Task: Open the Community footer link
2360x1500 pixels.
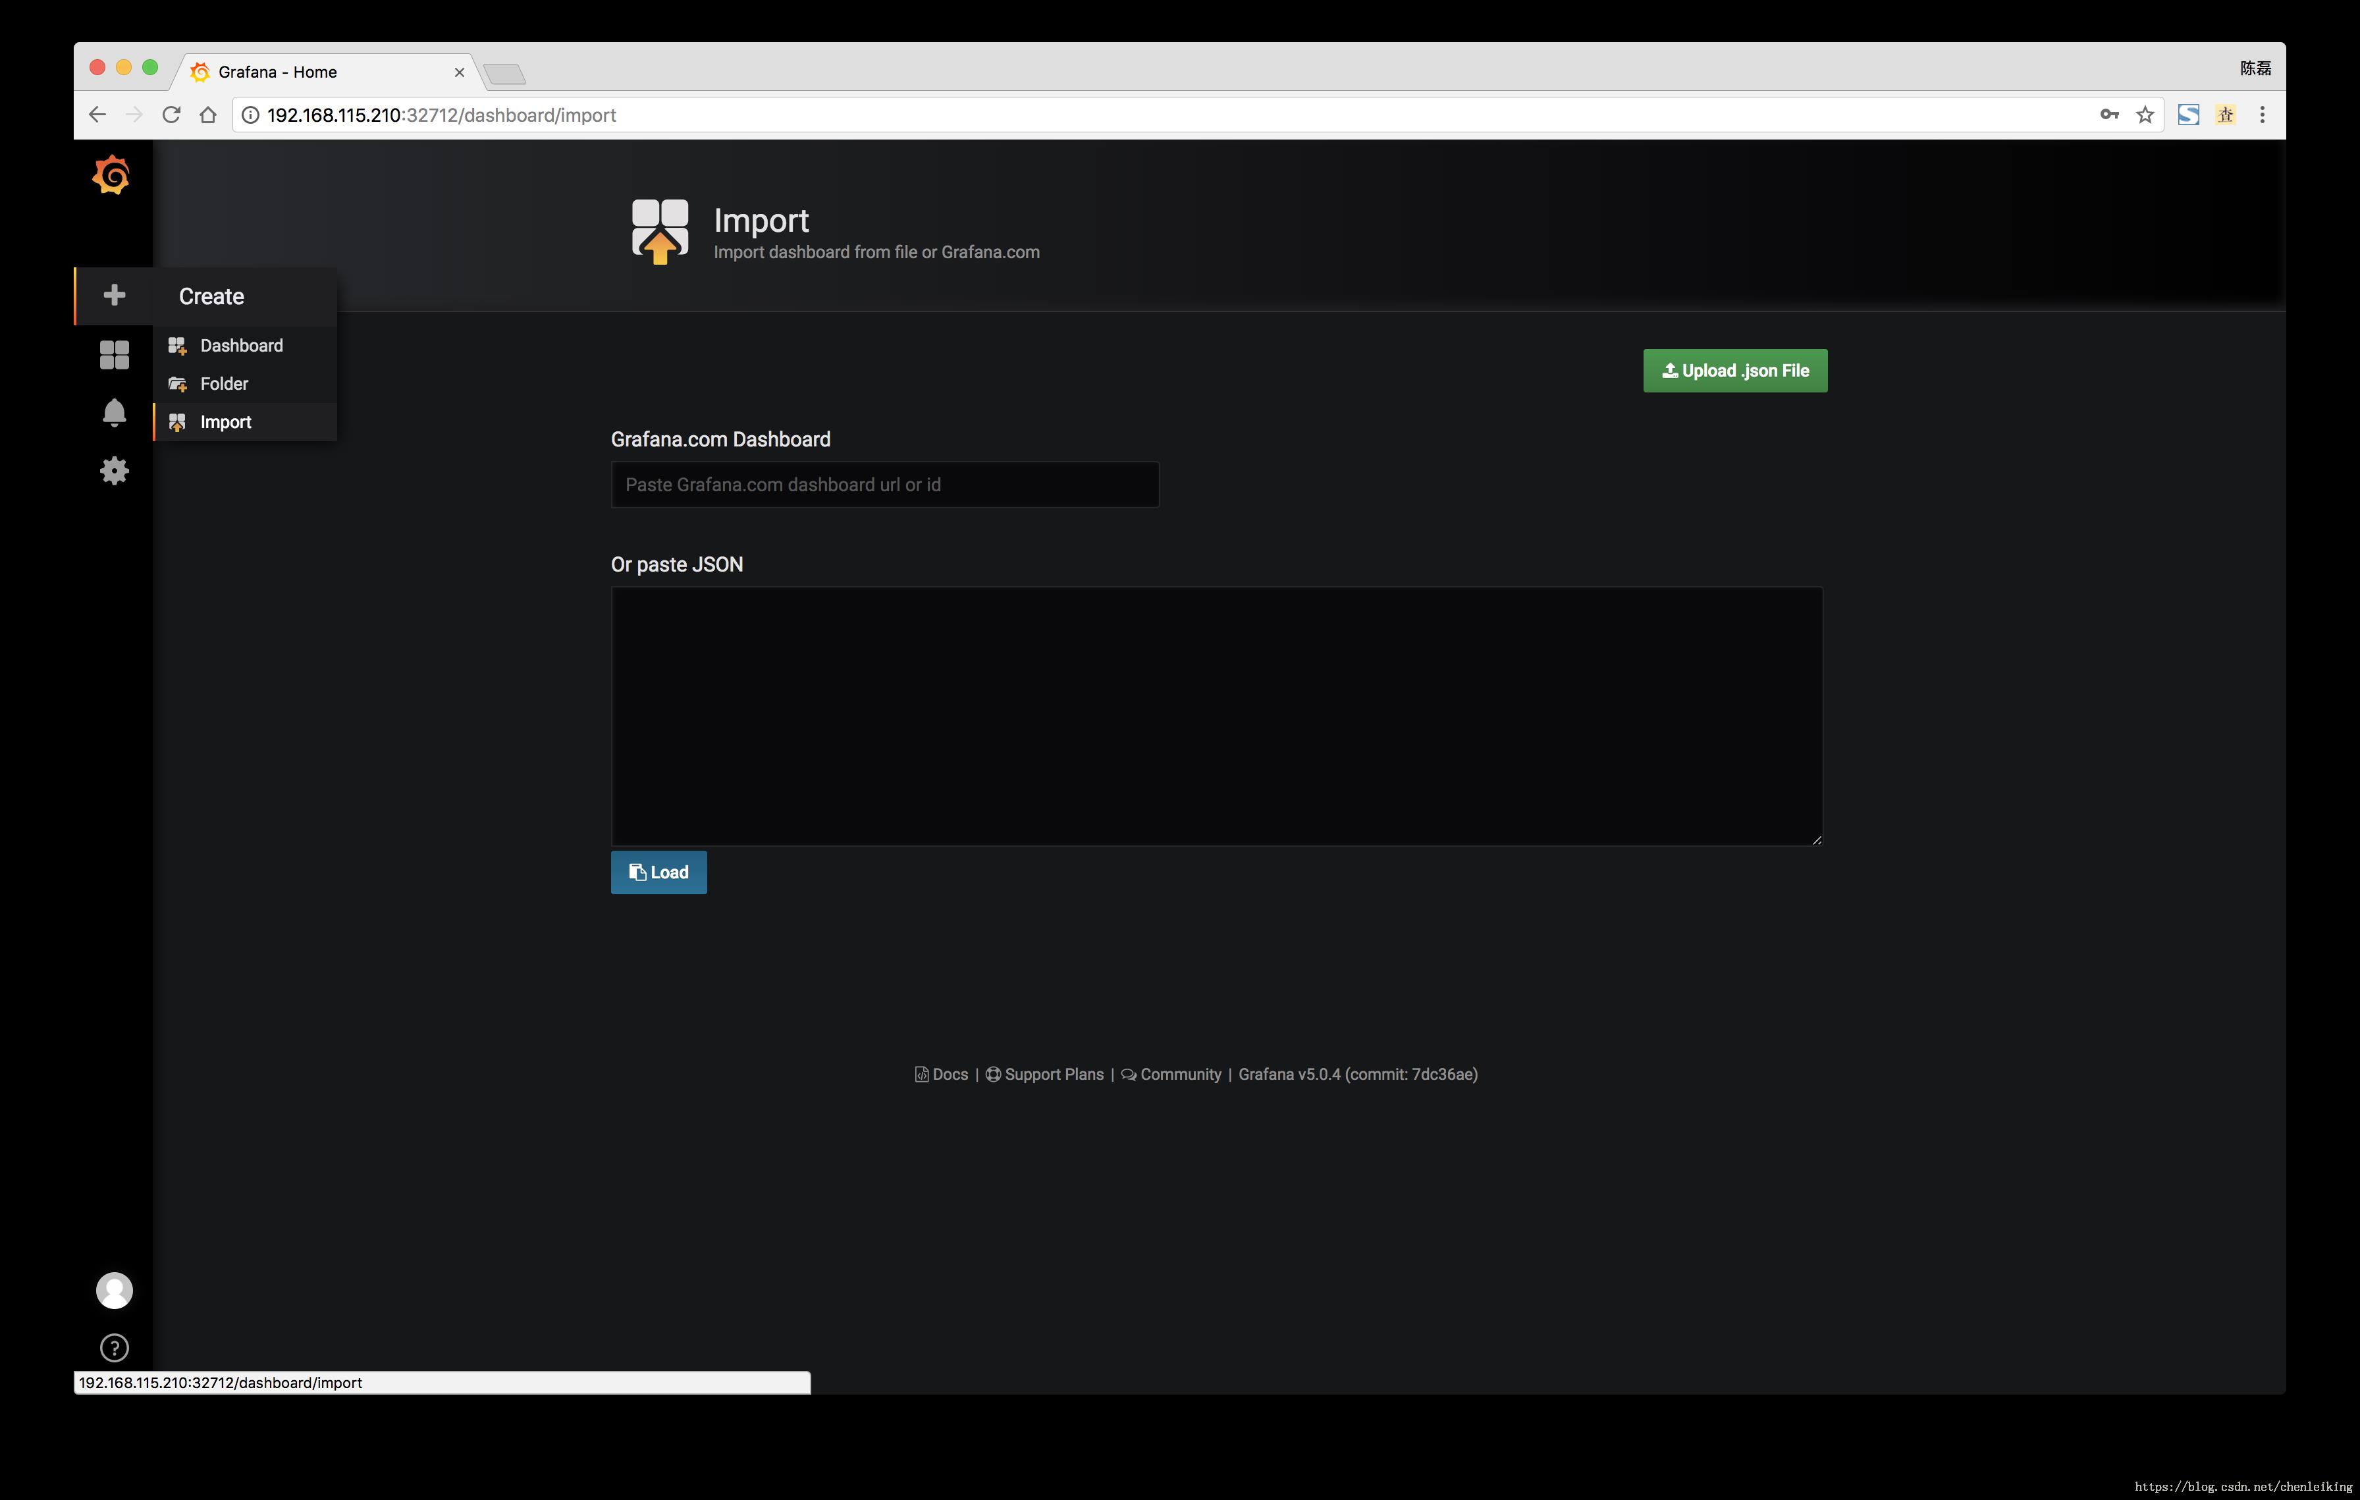Action: tap(1171, 1074)
